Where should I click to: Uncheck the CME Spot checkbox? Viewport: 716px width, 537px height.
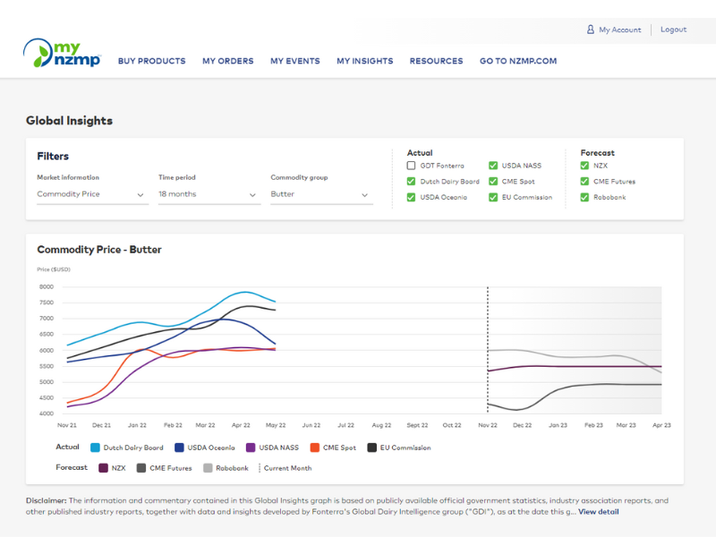click(x=493, y=182)
